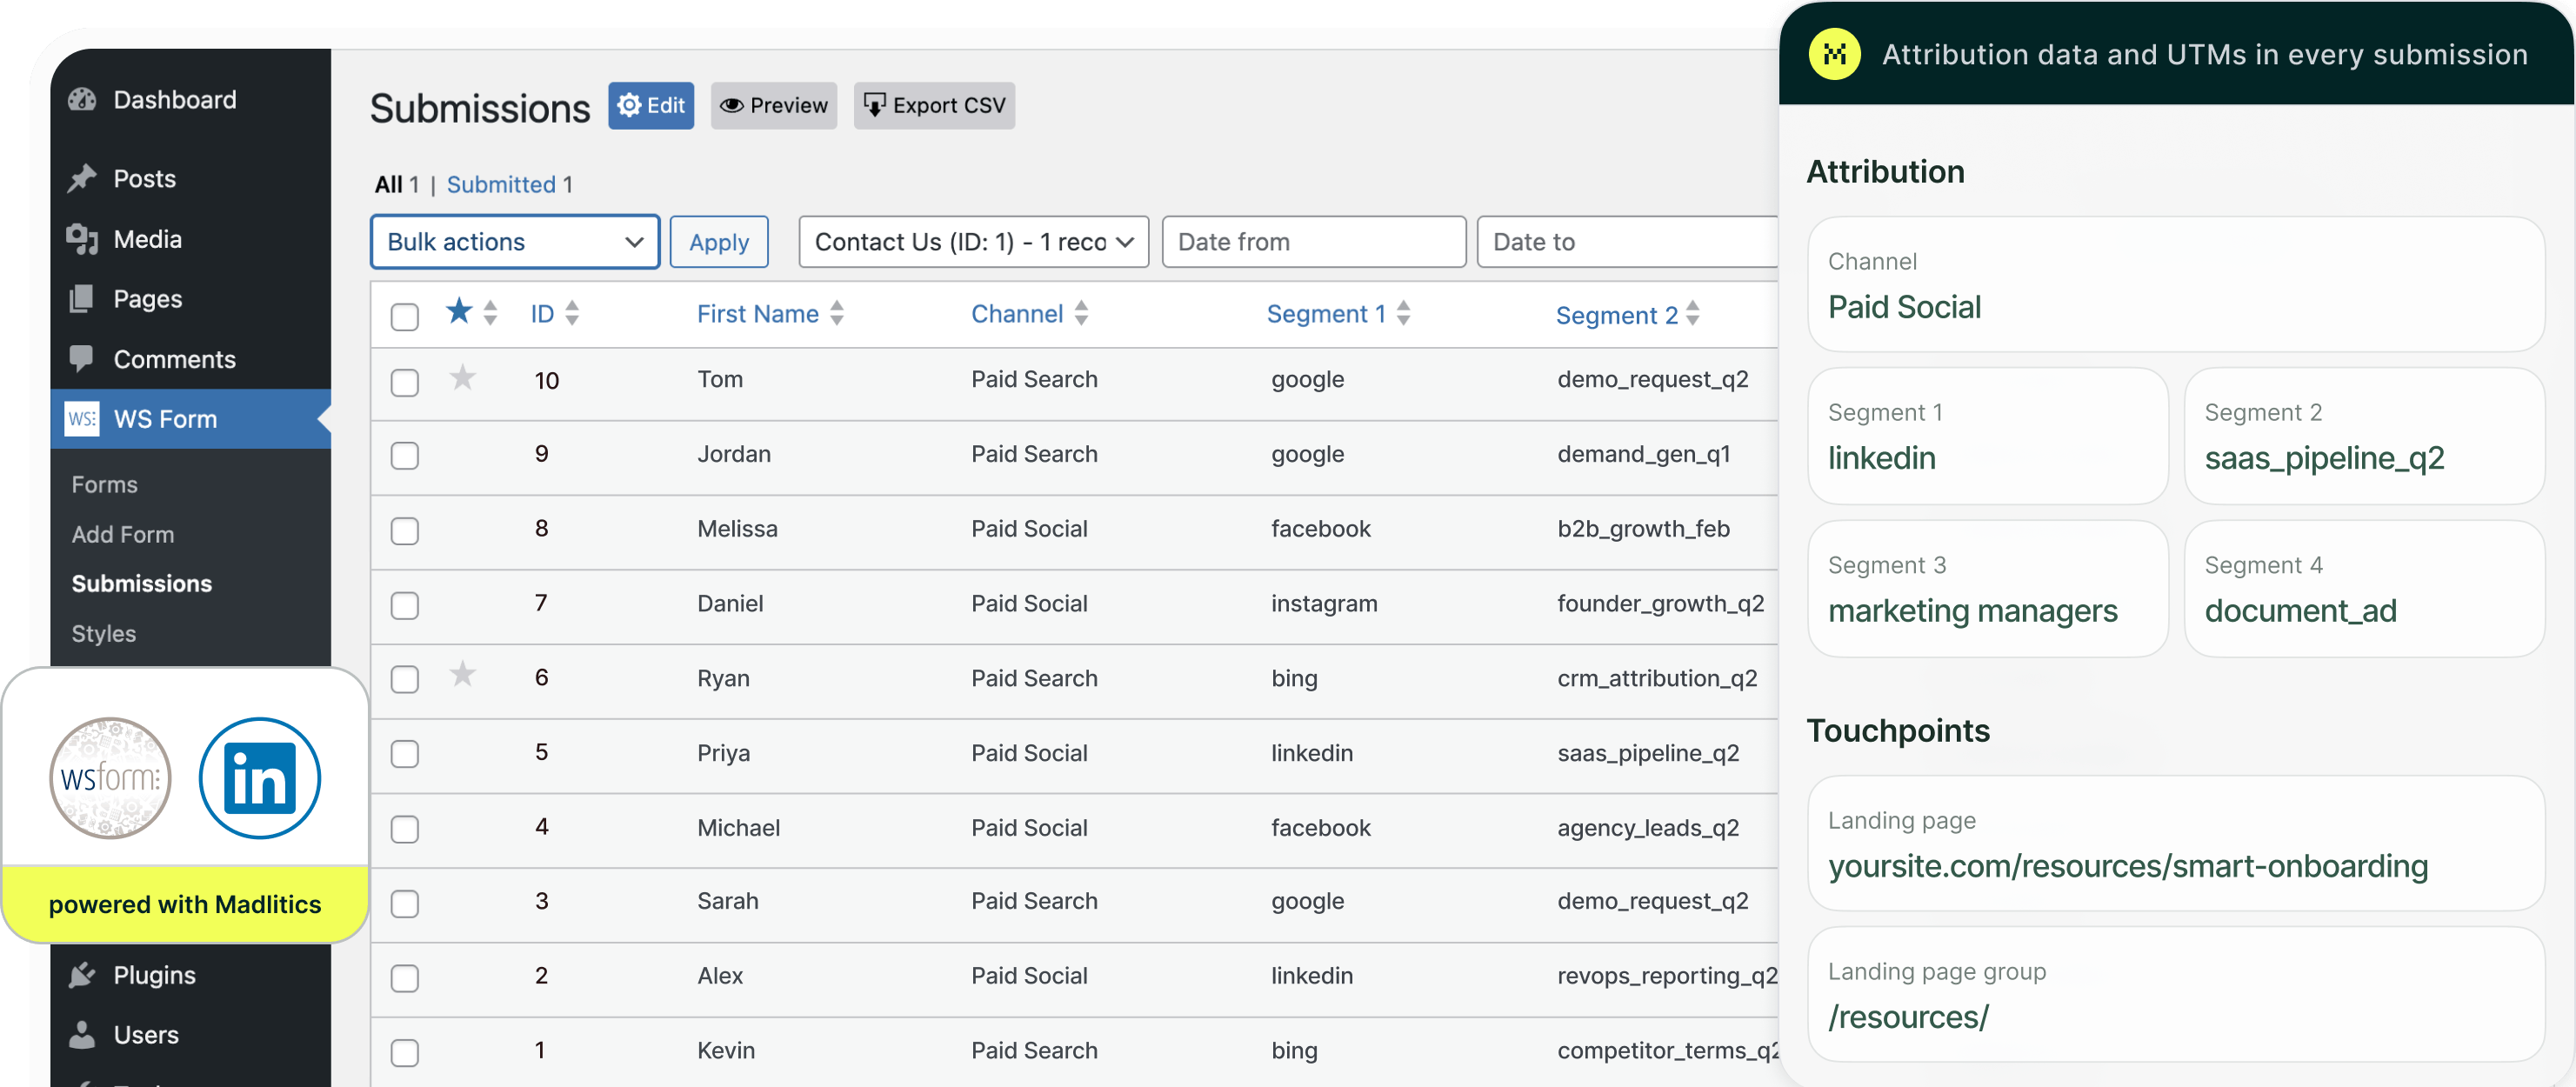The height and width of the screenshot is (1087, 2576).
Task: Click the Posts pushpin icon
Action: coord(82,178)
